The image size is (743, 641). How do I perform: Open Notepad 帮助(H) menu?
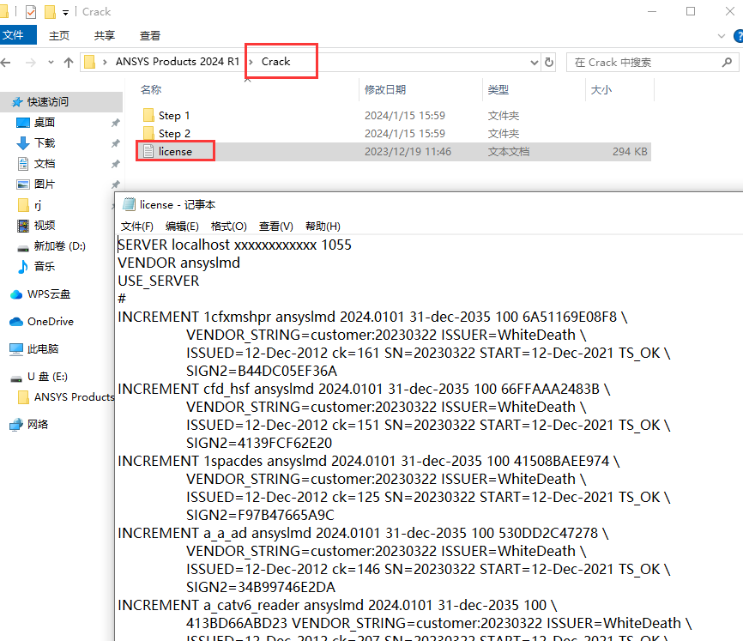coord(323,227)
